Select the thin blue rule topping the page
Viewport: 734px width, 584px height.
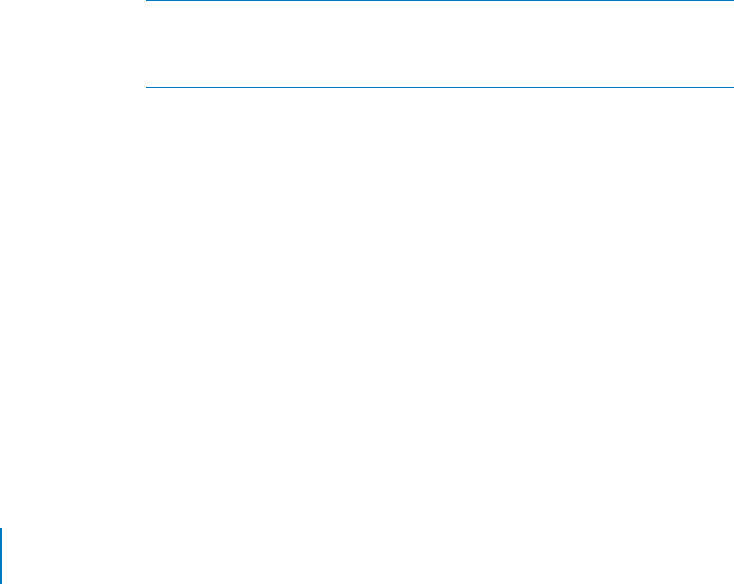440,1
